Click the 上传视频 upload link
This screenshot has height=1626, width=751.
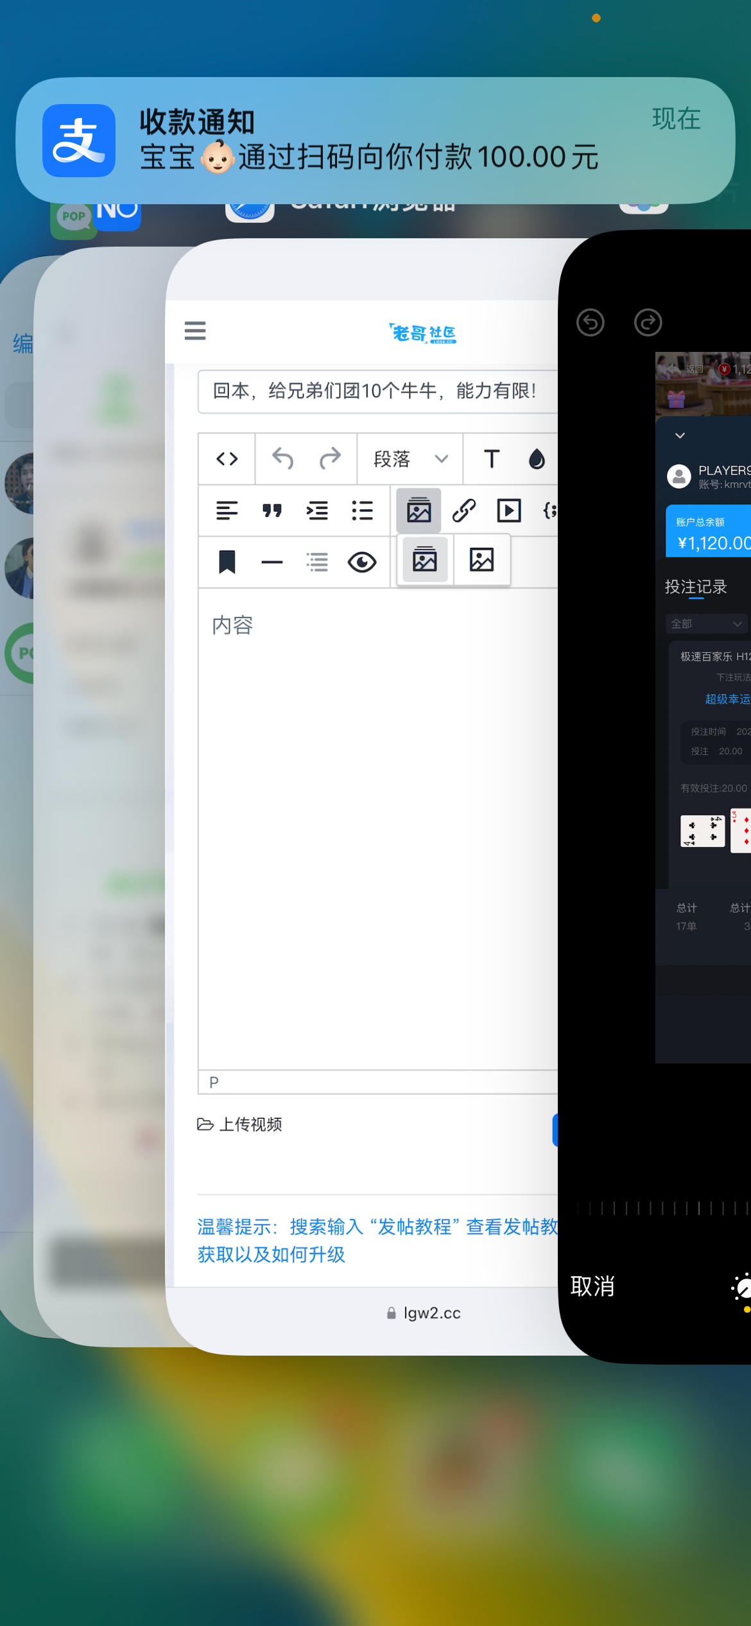click(x=240, y=1124)
